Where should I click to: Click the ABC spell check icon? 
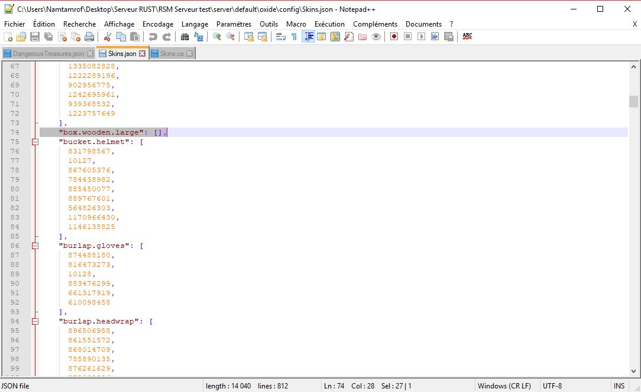coord(467,37)
